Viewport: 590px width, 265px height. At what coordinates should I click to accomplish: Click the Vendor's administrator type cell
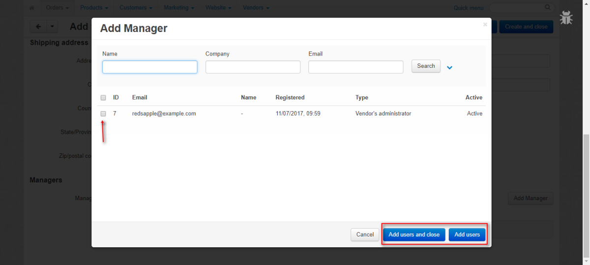tap(383, 114)
